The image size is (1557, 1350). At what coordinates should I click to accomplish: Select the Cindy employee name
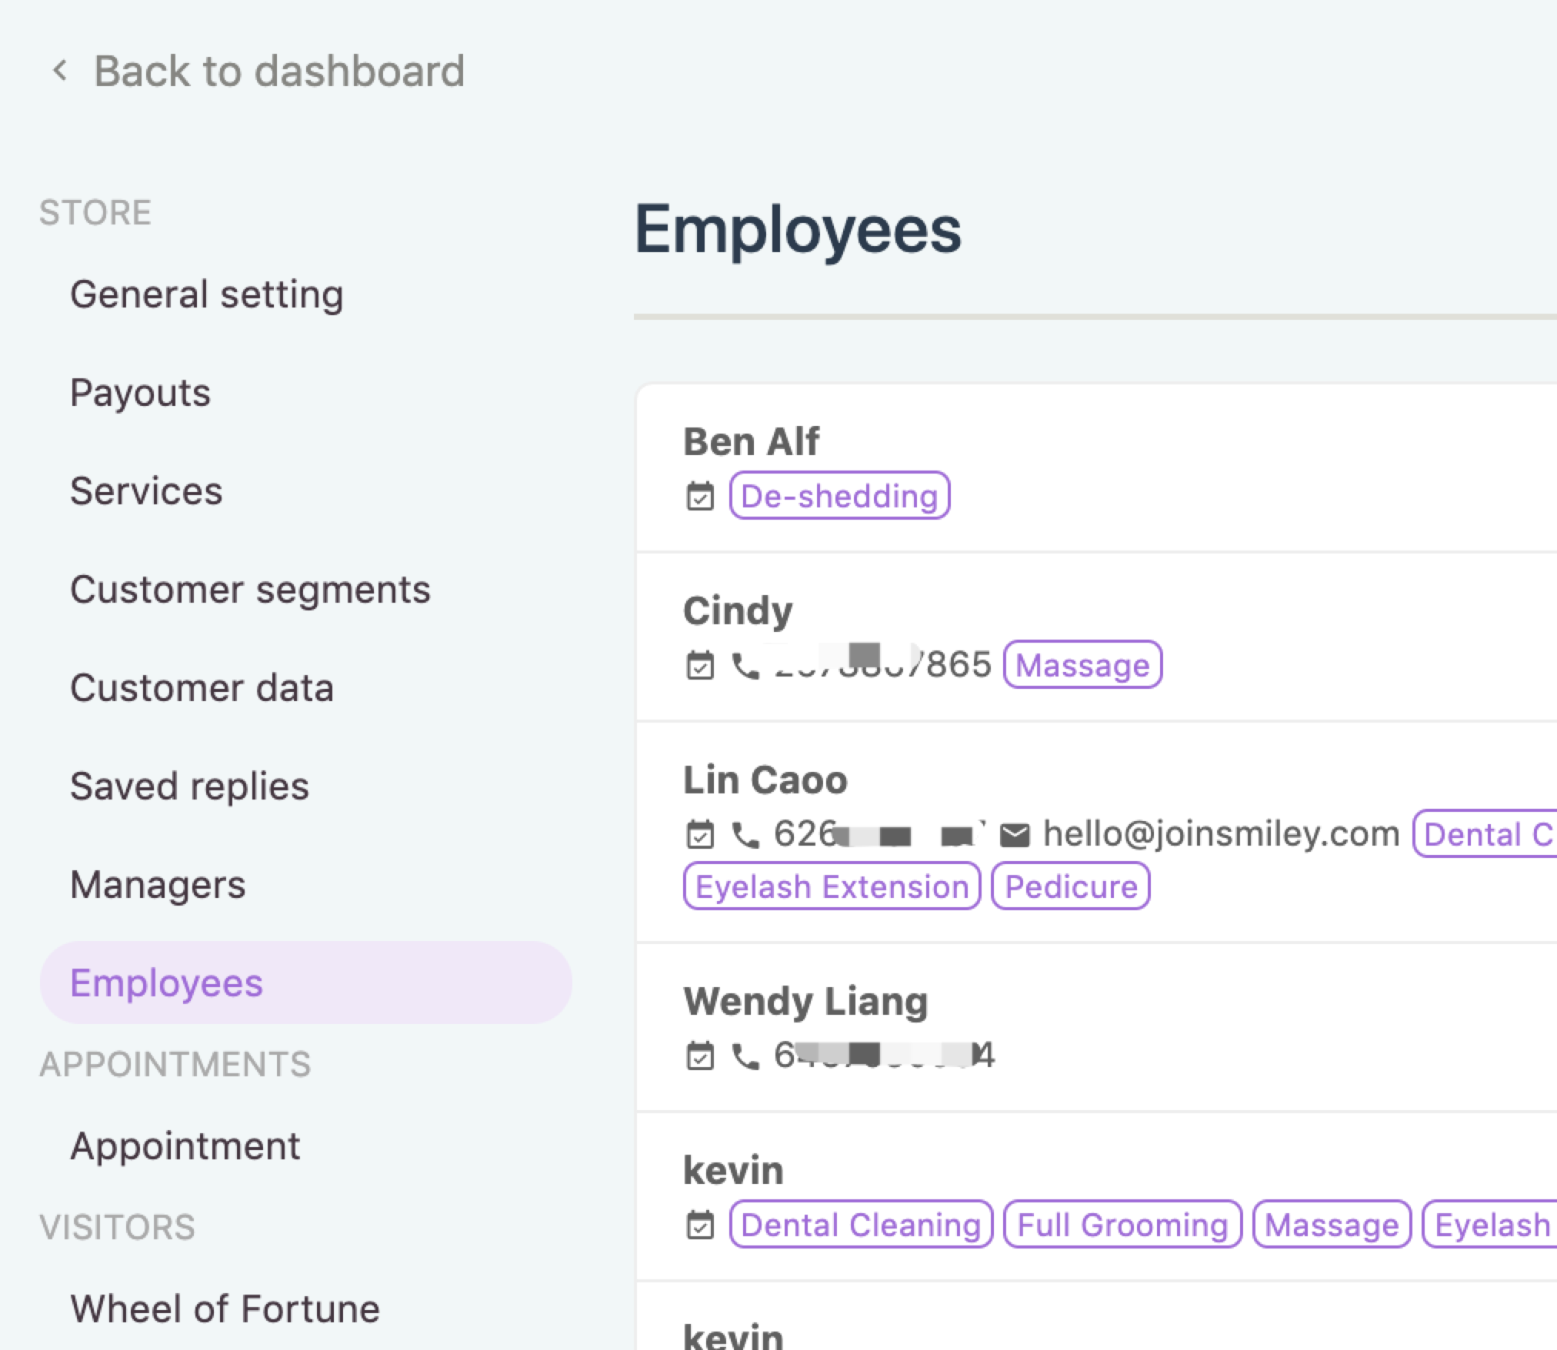point(738,611)
